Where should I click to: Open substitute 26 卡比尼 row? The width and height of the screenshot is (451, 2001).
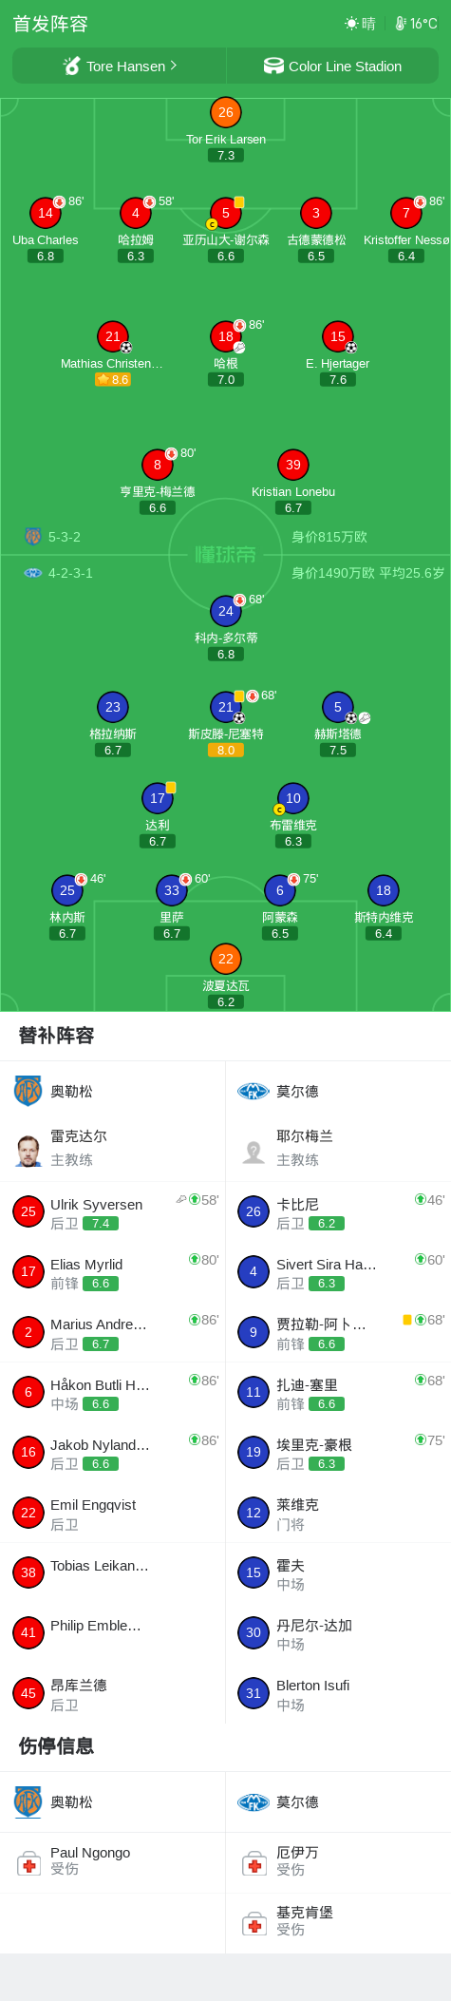[x=338, y=1212]
